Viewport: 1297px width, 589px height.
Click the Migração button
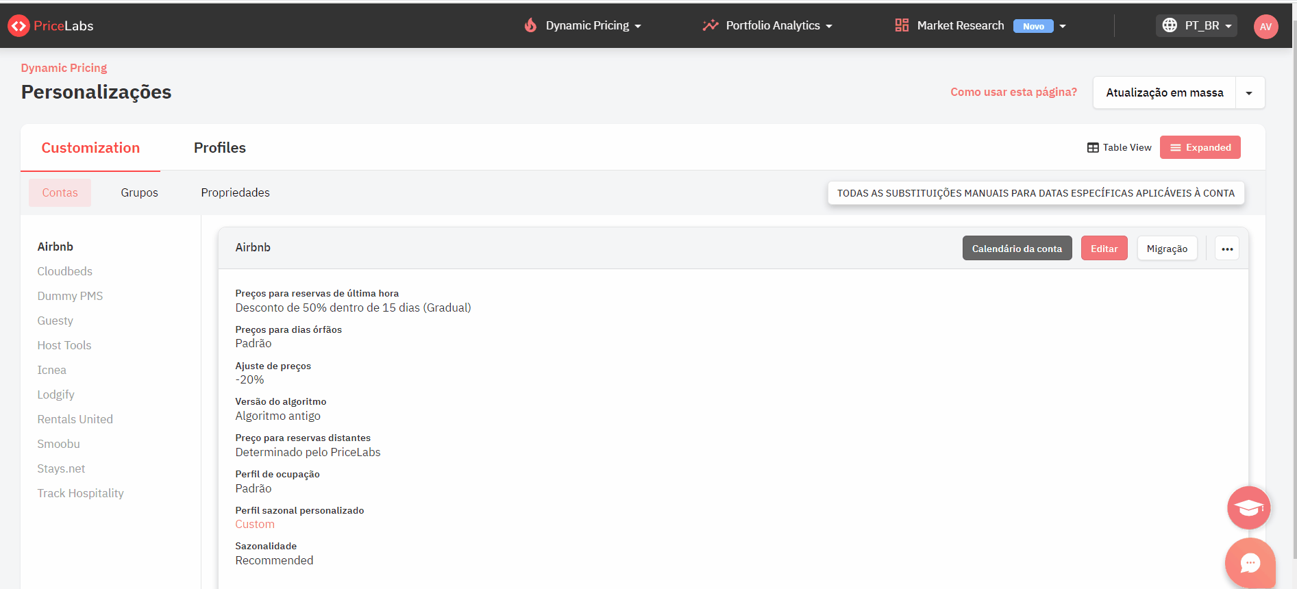pyautogui.click(x=1167, y=249)
